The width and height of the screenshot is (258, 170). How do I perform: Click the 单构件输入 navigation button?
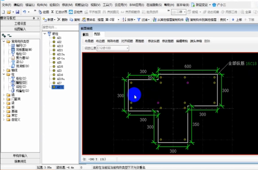[20, 156]
